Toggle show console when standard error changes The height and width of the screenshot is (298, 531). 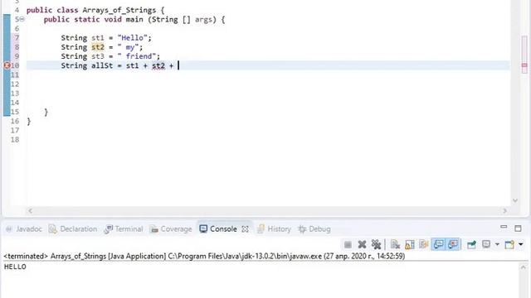point(453,244)
